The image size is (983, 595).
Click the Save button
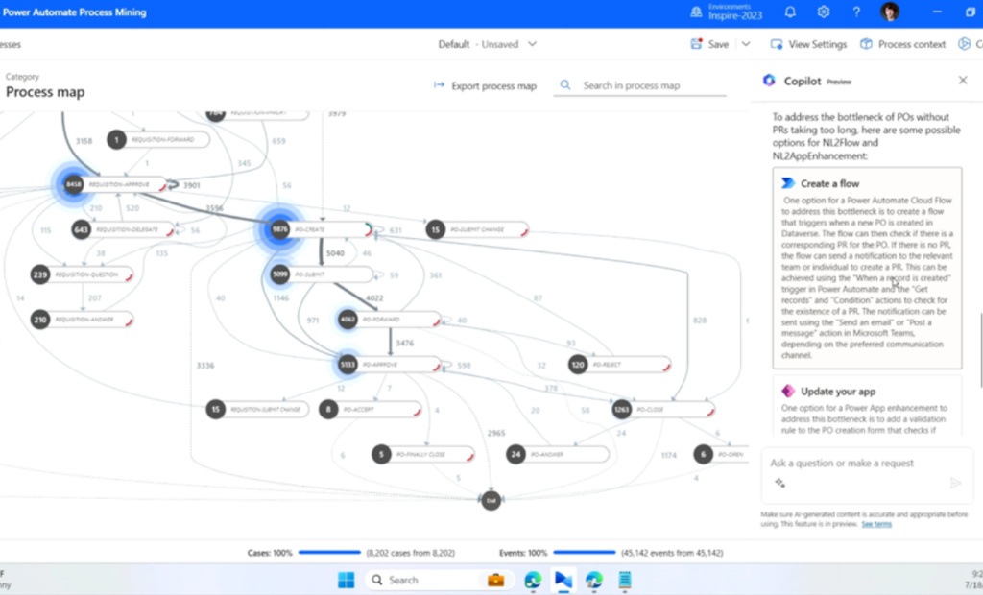(709, 44)
